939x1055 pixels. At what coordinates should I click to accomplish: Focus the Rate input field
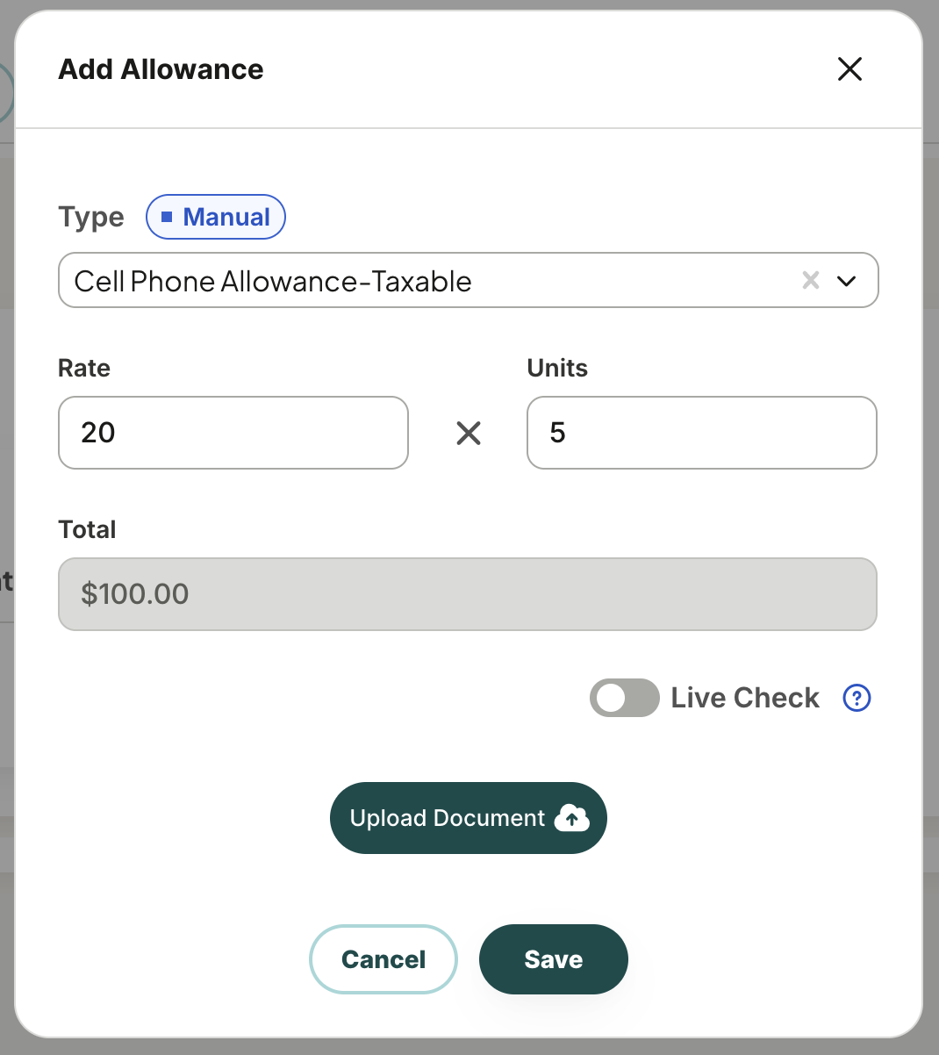click(233, 433)
